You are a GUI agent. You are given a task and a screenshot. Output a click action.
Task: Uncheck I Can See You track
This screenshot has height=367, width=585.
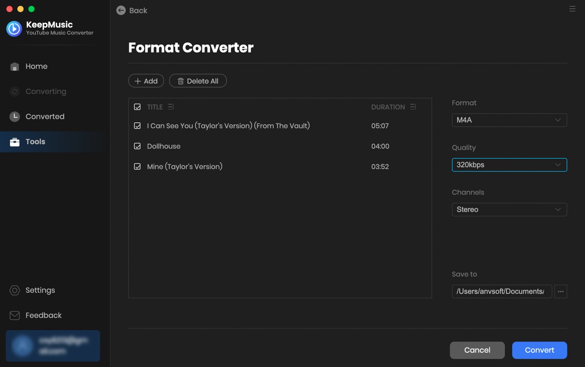pos(137,126)
